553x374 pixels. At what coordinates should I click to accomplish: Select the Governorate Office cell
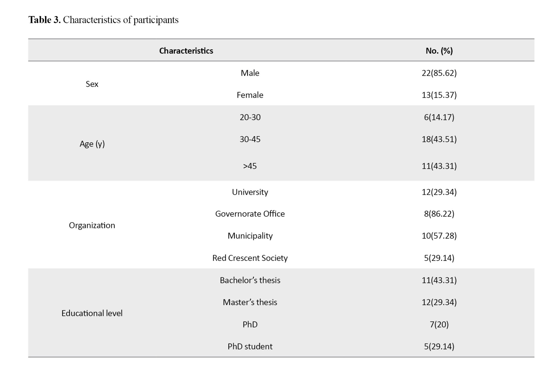[250, 214]
